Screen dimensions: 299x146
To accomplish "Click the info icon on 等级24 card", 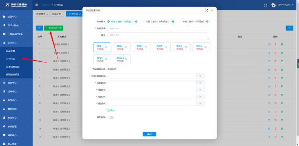I will click(x=126, y=59).
